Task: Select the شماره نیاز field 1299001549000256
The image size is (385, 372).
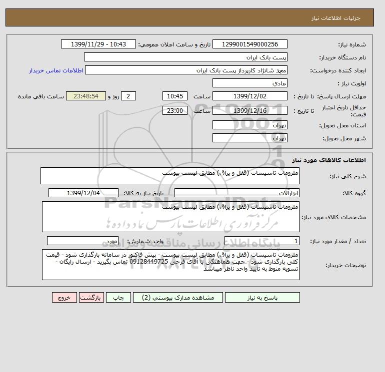Action: [249, 44]
